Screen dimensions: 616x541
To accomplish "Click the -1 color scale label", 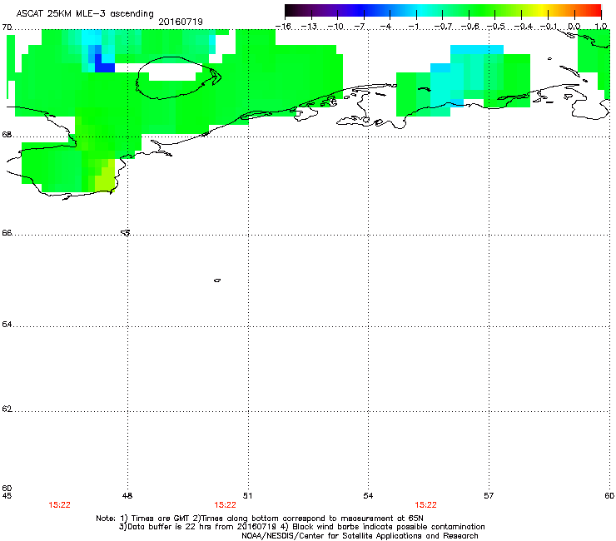I will pos(413,27).
